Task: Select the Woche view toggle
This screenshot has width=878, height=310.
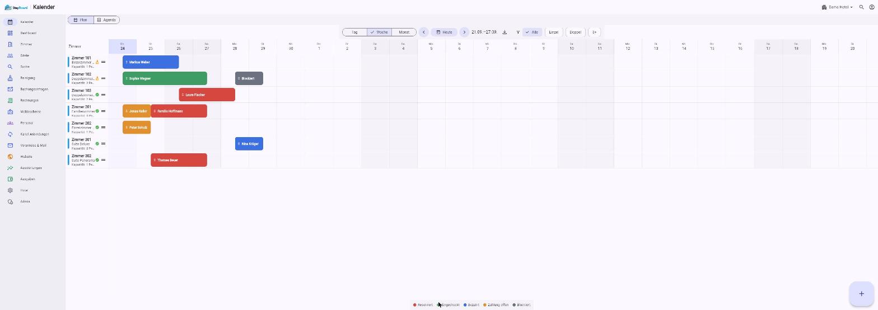Action: (379, 32)
